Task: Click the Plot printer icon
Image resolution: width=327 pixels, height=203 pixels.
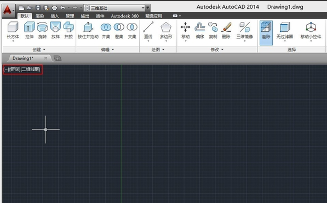Action: point(54,8)
